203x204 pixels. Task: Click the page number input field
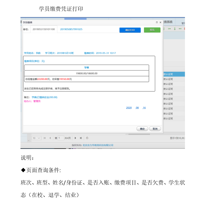tap(61, 138)
